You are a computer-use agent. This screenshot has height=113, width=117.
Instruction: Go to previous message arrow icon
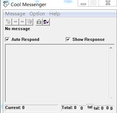(x=15, y=22)
